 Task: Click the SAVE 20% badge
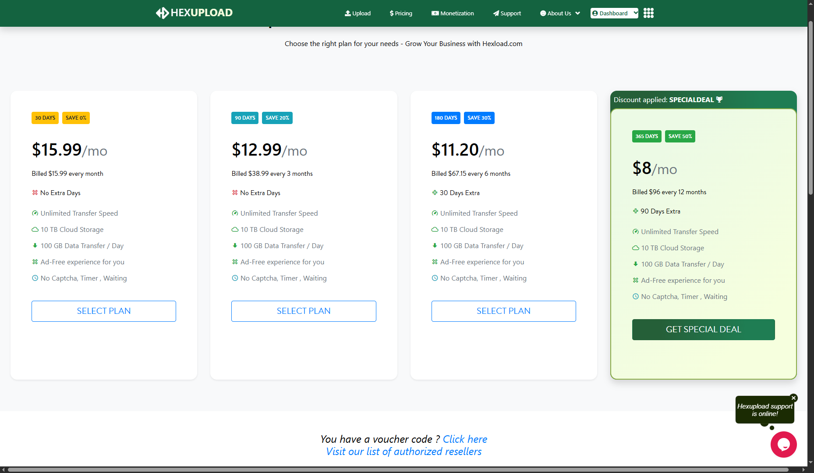click(x=277, y=118)
